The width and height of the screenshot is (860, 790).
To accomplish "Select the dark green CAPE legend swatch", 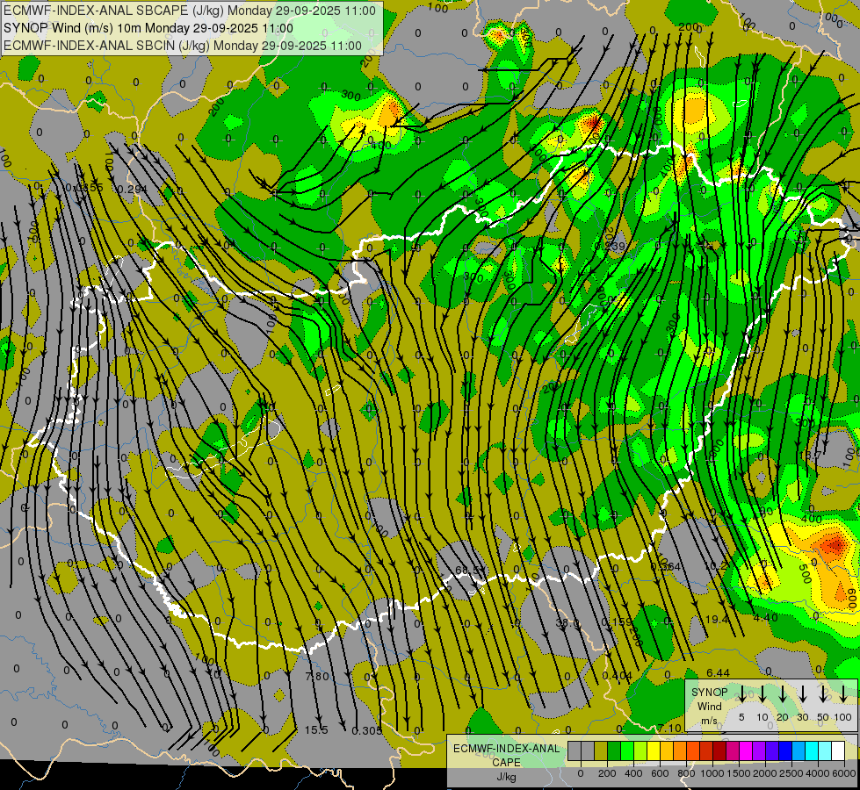I will click(x=614, y=751).
